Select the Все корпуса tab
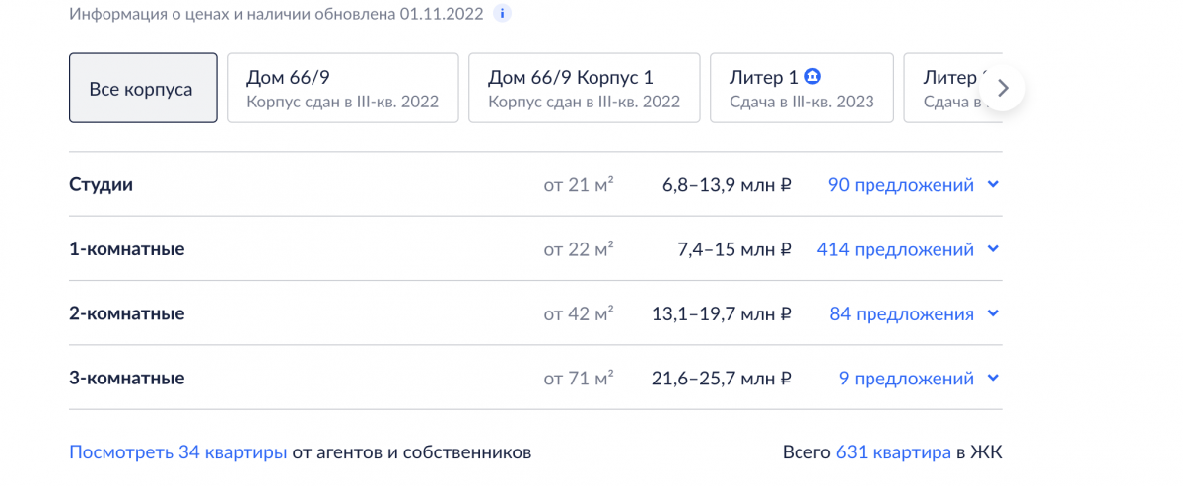This screenshot has height=486, width=1183. 143,88
